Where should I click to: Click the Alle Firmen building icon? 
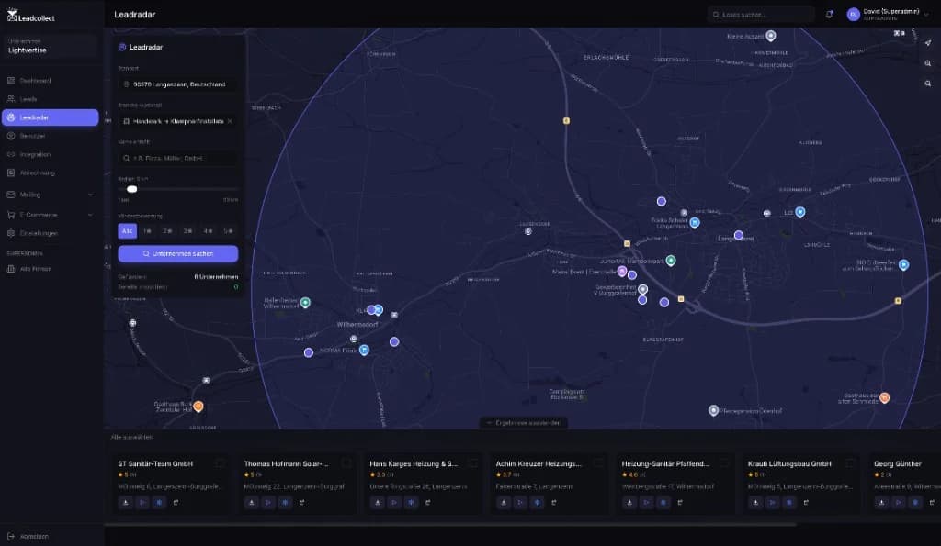tap(11, 269)
